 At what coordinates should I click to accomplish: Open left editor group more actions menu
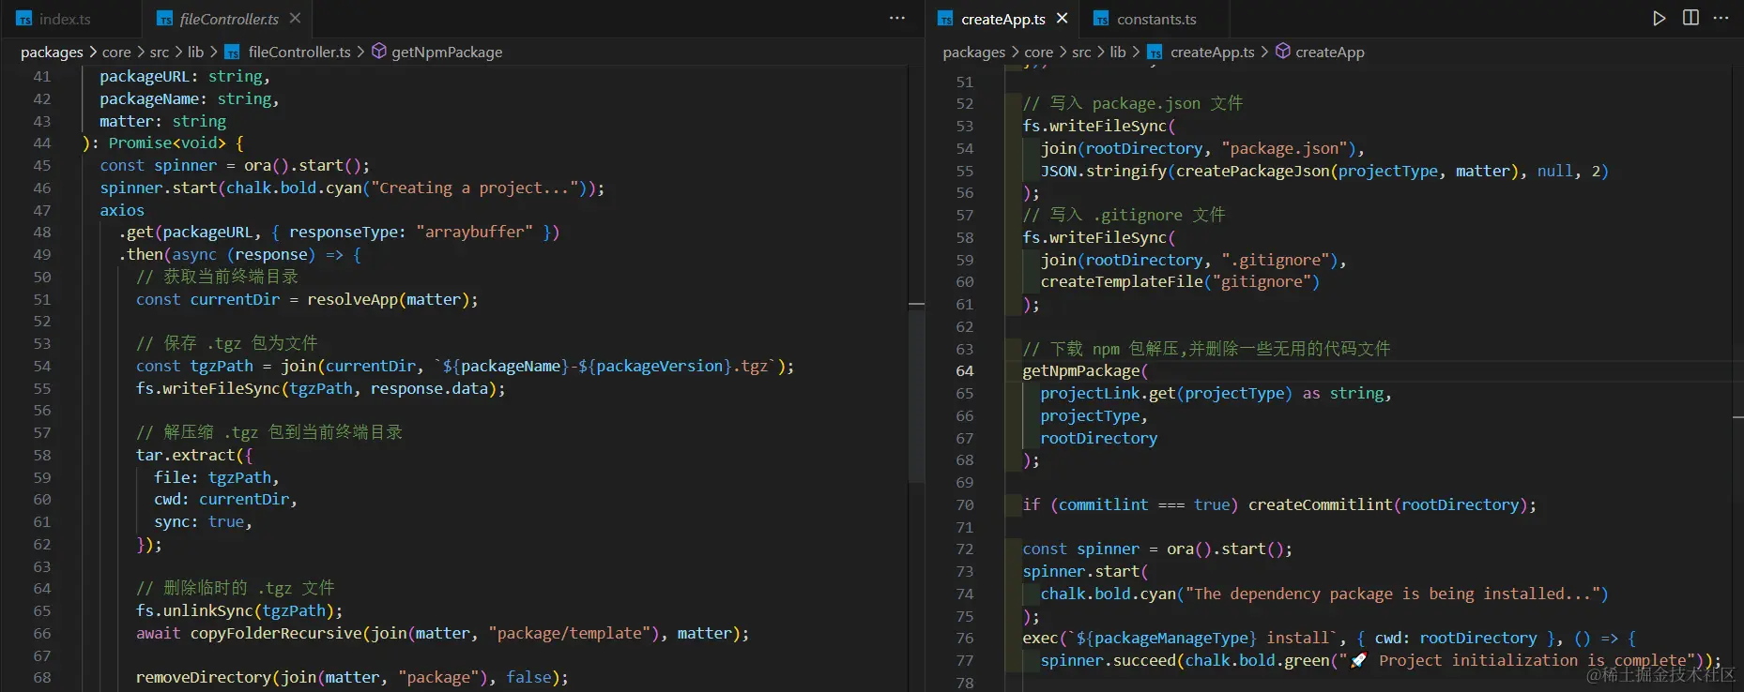pyautogui.click(x=897, y=19)
